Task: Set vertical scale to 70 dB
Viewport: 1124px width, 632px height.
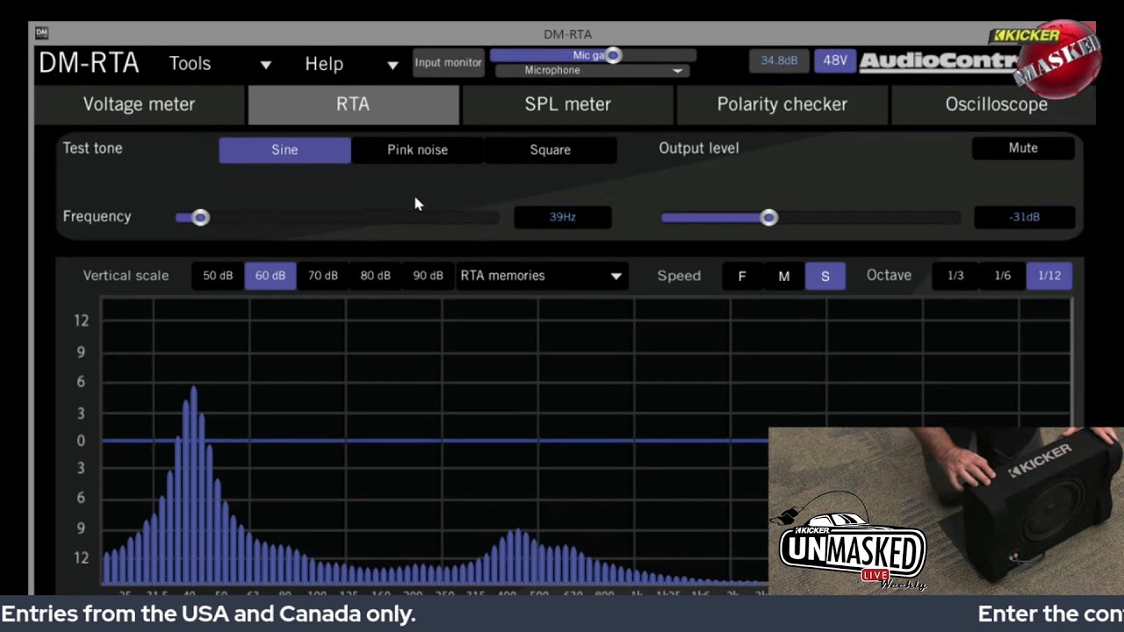Action: 322,276
